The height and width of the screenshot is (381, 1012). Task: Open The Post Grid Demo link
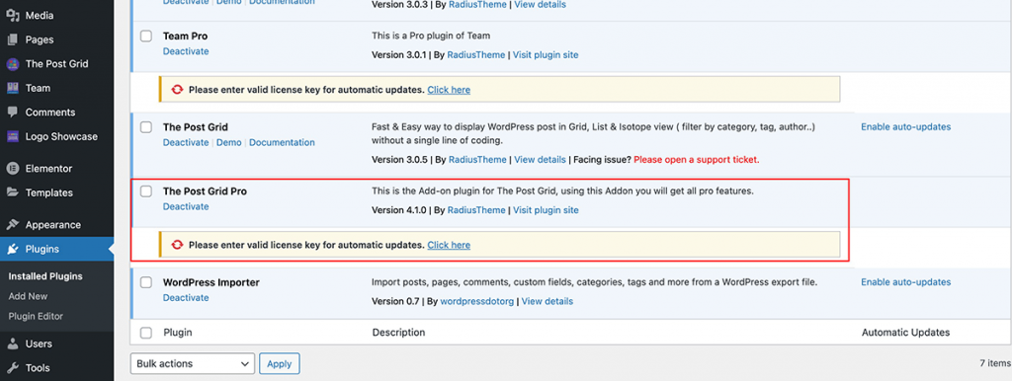229,142
